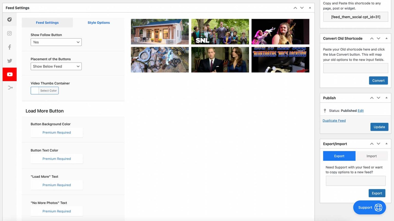Viewport: 394px width, 221px height.
Task: Edit the Published status
Action: (x=360, y=111)
